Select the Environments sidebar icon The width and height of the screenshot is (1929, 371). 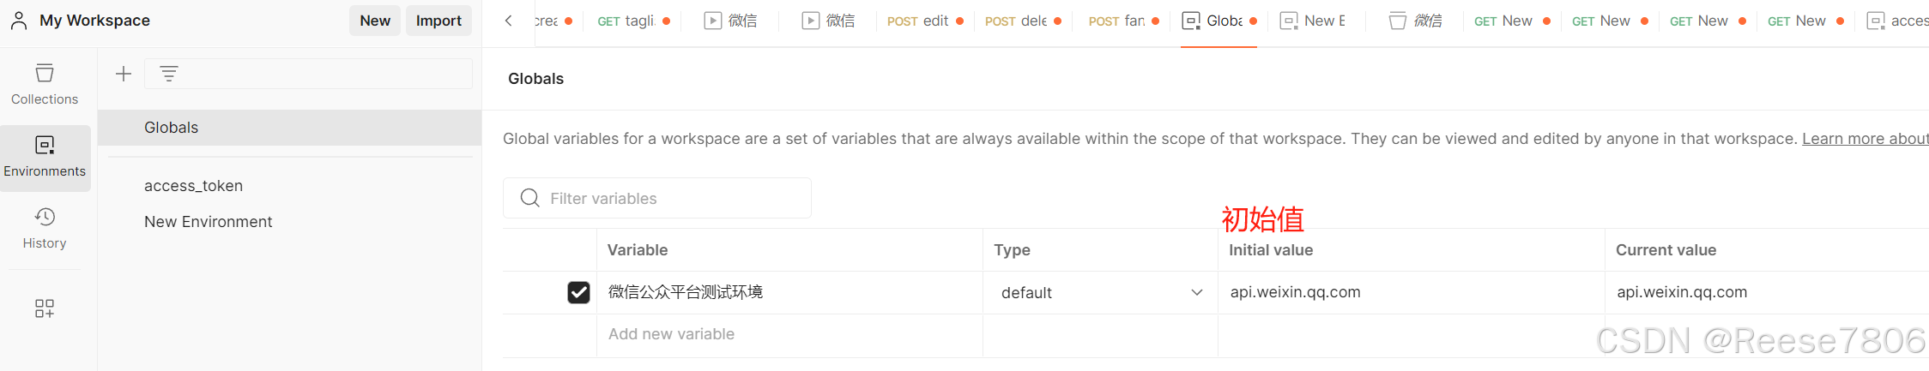[x=45, y=158]
